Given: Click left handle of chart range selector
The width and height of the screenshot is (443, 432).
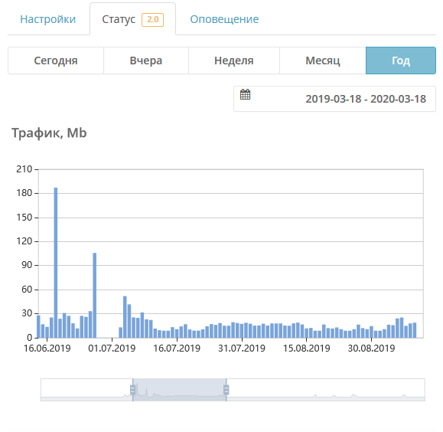Looking at the screenshot, I should coord(133,390).
